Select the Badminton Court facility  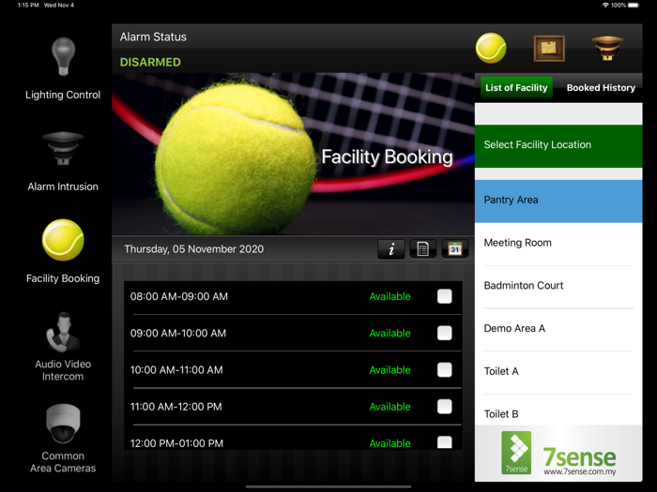pos(558,287)
